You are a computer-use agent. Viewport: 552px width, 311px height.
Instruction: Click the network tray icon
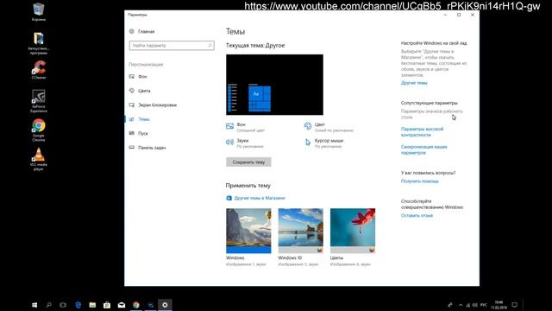tap(467, 305)
